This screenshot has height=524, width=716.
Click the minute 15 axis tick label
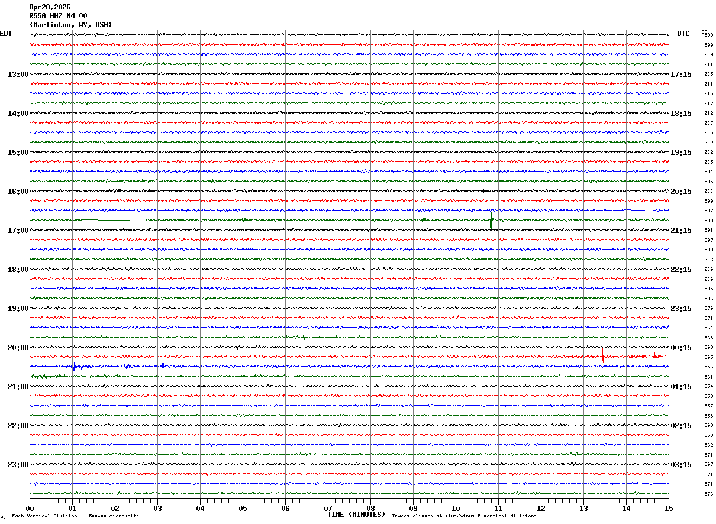669,508
